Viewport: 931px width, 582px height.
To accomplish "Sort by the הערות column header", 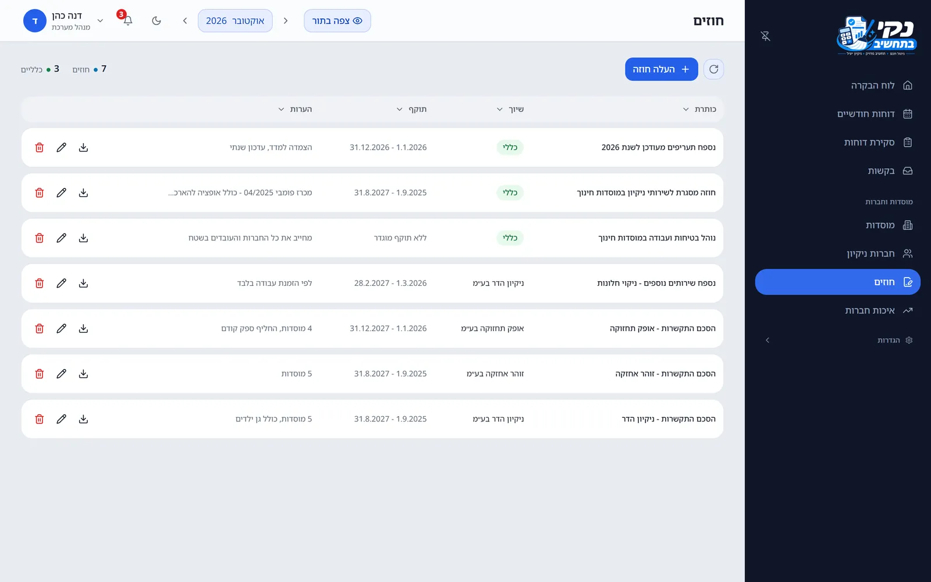I will 295,109.
